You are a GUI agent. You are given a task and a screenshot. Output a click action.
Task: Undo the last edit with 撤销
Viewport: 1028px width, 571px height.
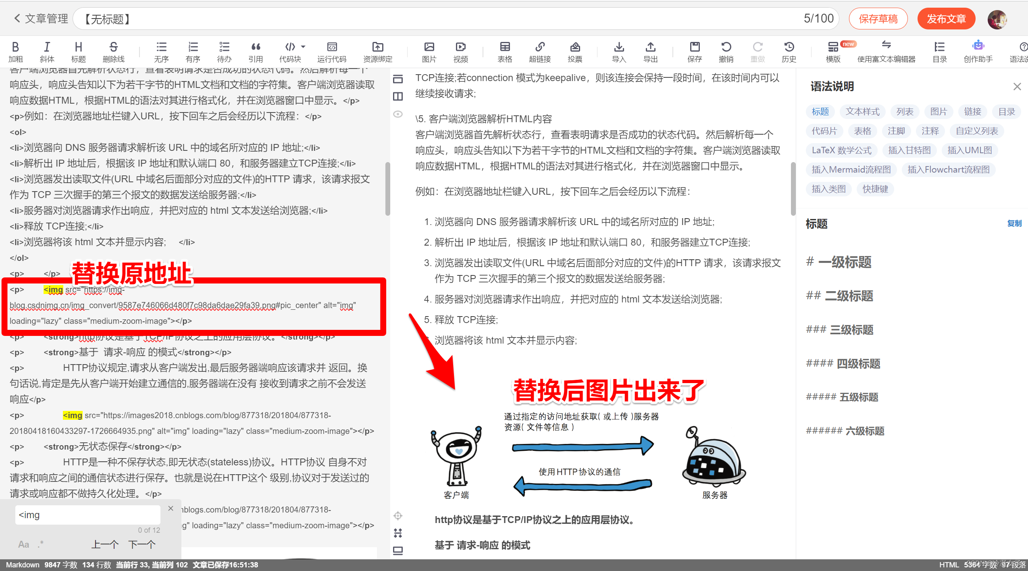[x=726, y=51]
